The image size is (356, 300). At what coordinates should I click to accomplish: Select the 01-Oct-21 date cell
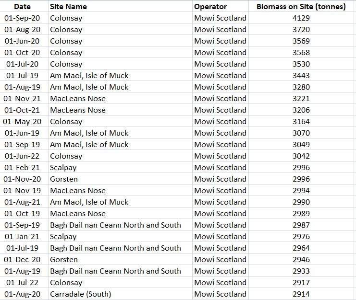pos(22,110)
